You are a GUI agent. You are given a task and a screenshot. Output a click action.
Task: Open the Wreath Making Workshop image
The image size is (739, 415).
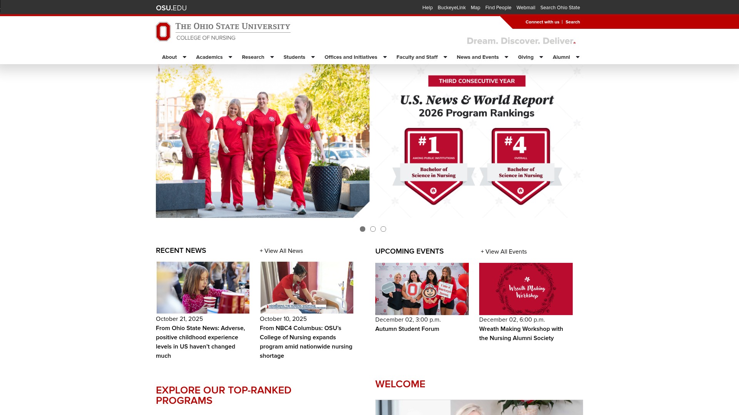point(526,289)
